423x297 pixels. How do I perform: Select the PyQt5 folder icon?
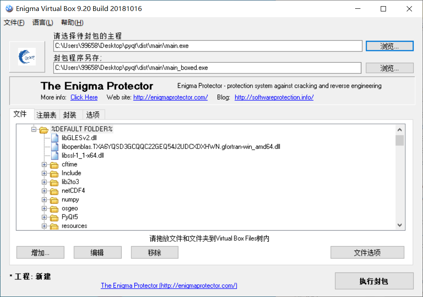(x=55, y=217)
